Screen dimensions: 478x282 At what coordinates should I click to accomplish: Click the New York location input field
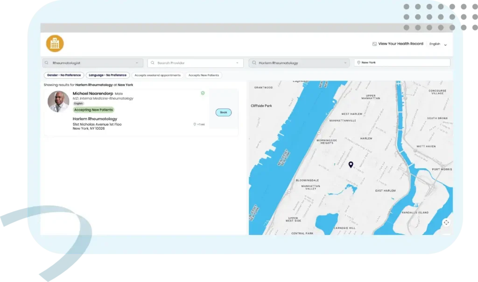(x=402, y=62)
